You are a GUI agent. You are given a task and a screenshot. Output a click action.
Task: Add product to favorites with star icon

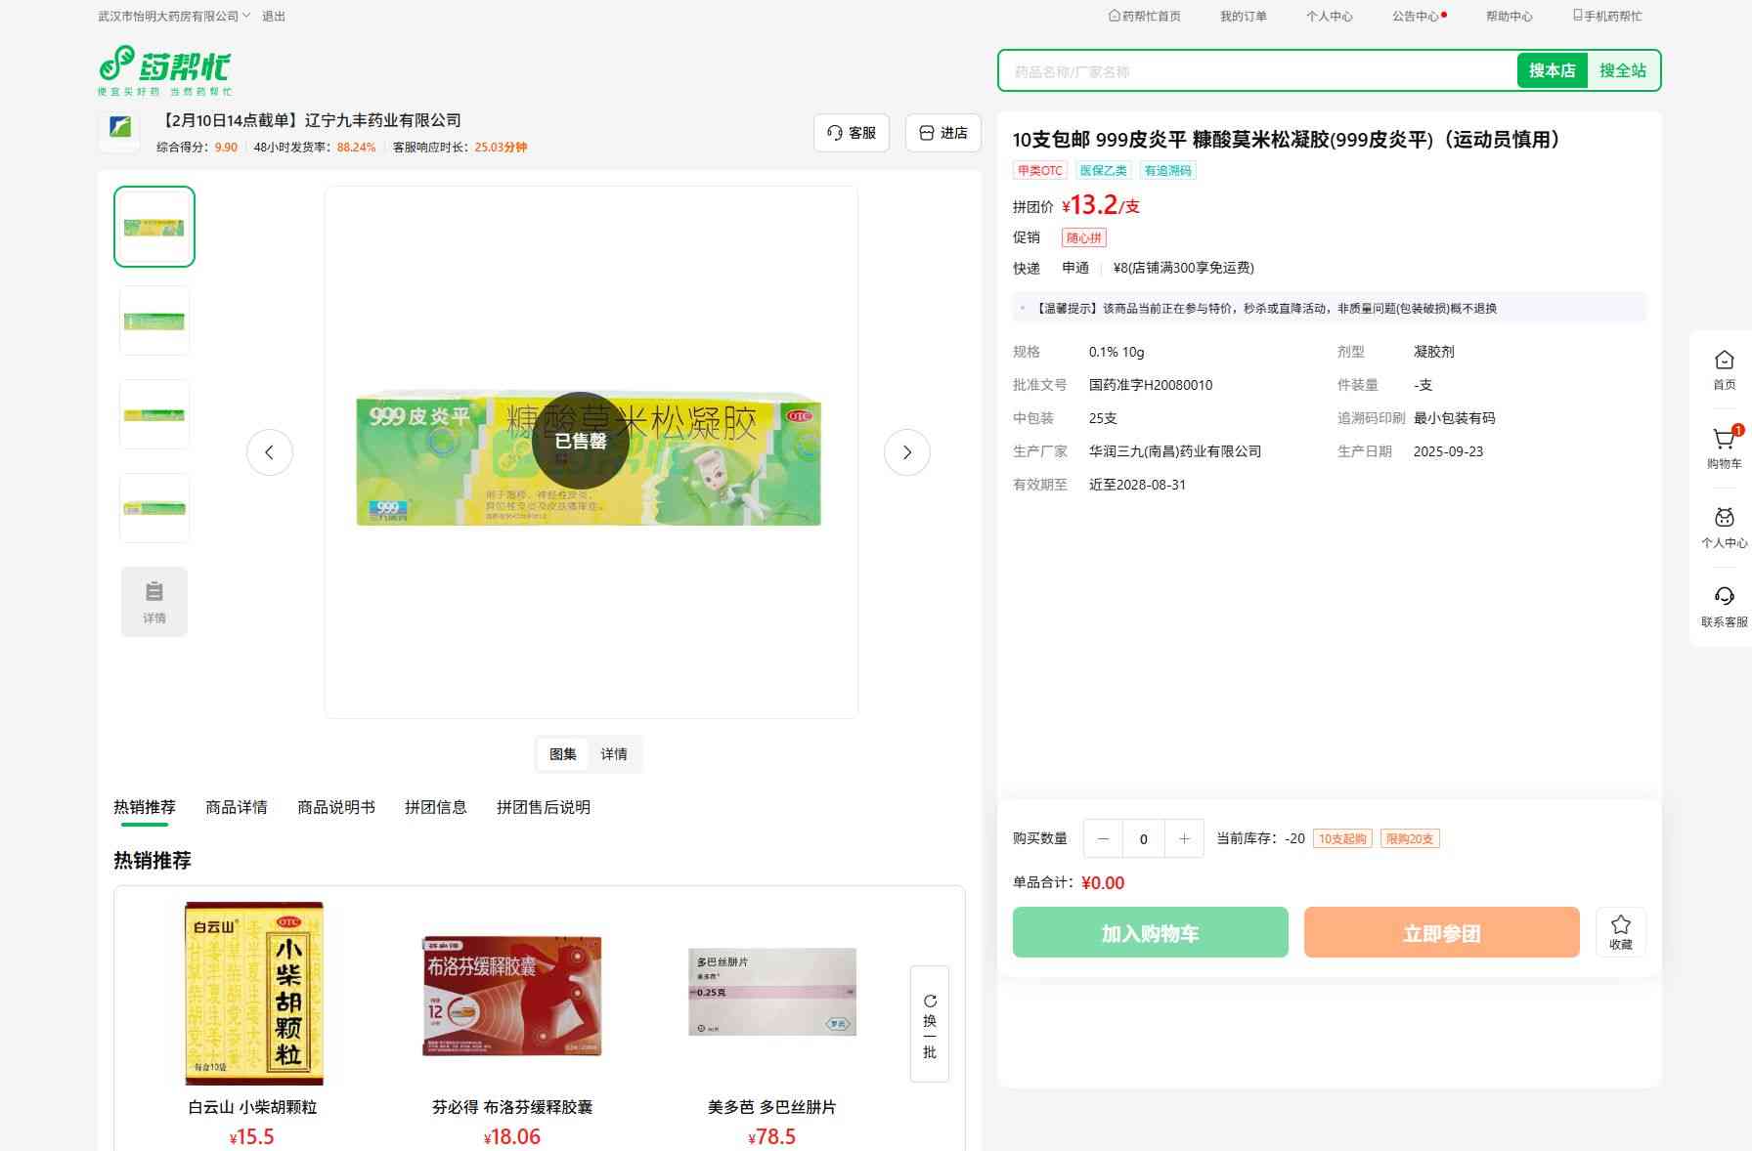click(1620, 931)
